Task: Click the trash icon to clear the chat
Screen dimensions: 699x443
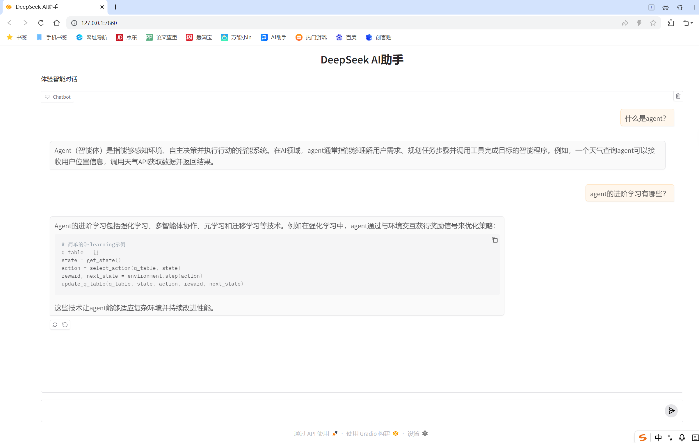Action: click(x=678, y=96)
